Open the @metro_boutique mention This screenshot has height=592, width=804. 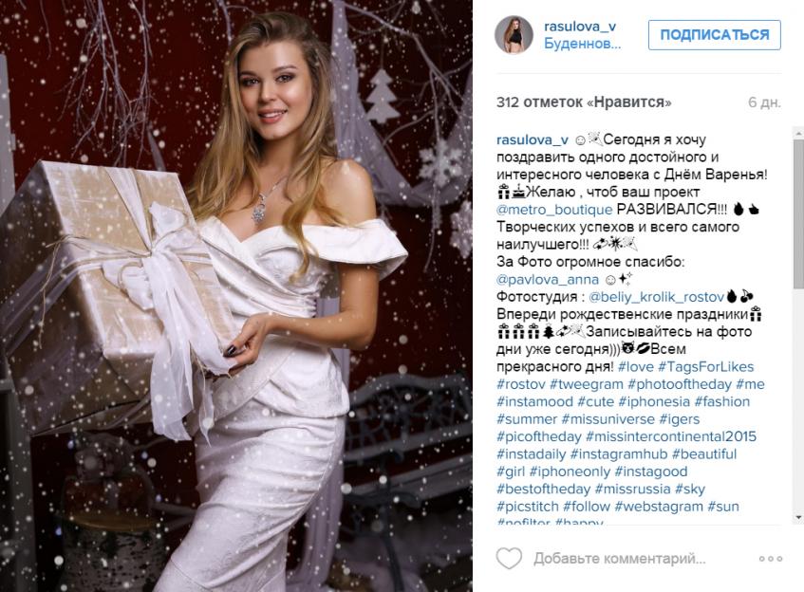pyautogui.click(x=554, y=209)
